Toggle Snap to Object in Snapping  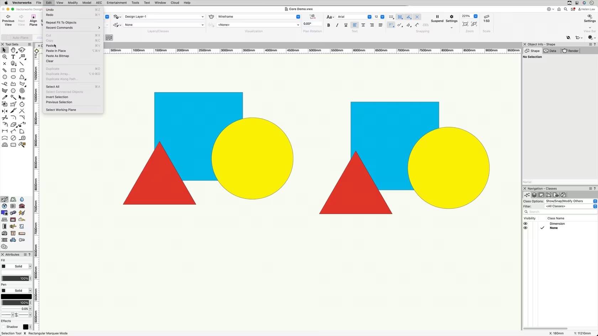(400, 17)
